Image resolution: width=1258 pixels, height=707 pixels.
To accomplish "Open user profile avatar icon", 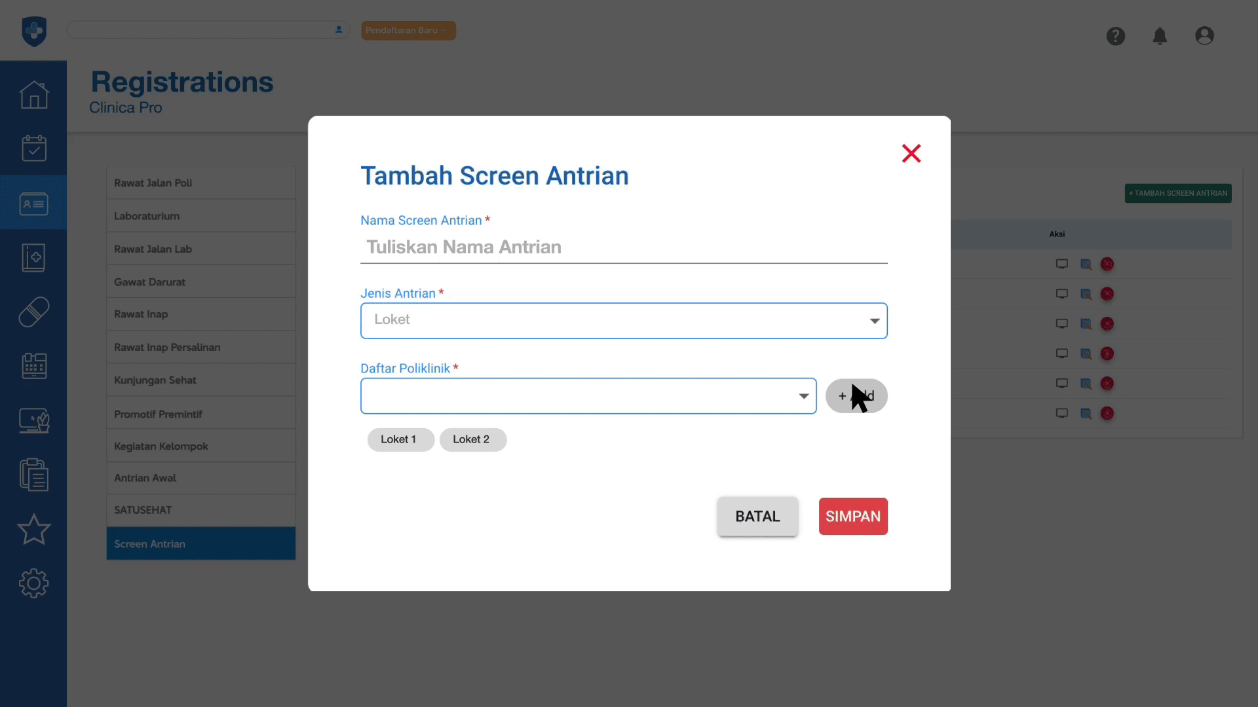I will [1204, 36].
